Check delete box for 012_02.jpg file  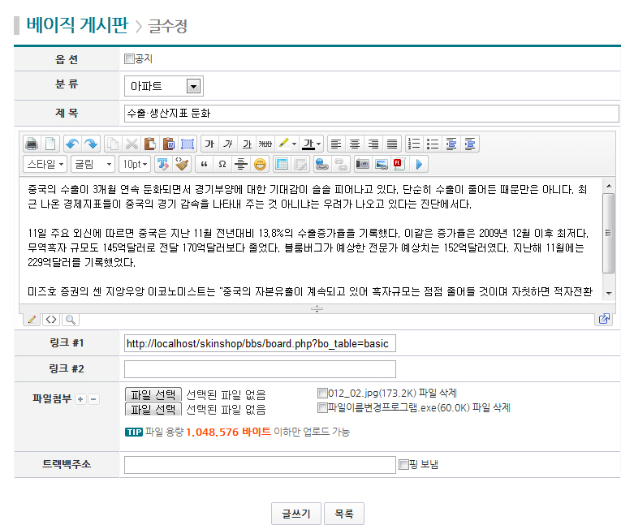[x=322, y=393]
